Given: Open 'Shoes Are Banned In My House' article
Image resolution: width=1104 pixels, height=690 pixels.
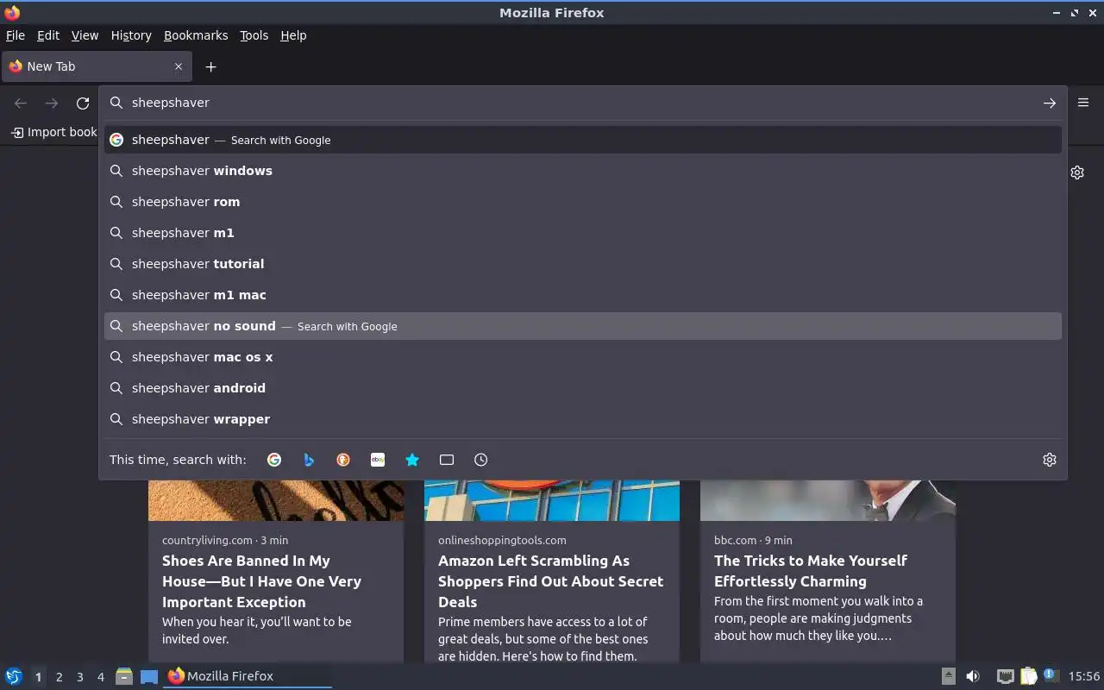Looking at the screenshot, I should (261, 581).
